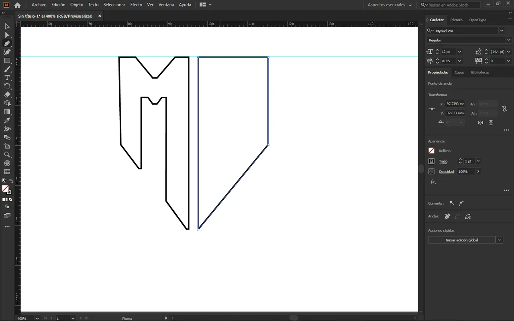Click stroke swatch beside Trazo

[432, 161]
